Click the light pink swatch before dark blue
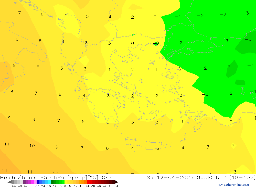 coord(35,182)
